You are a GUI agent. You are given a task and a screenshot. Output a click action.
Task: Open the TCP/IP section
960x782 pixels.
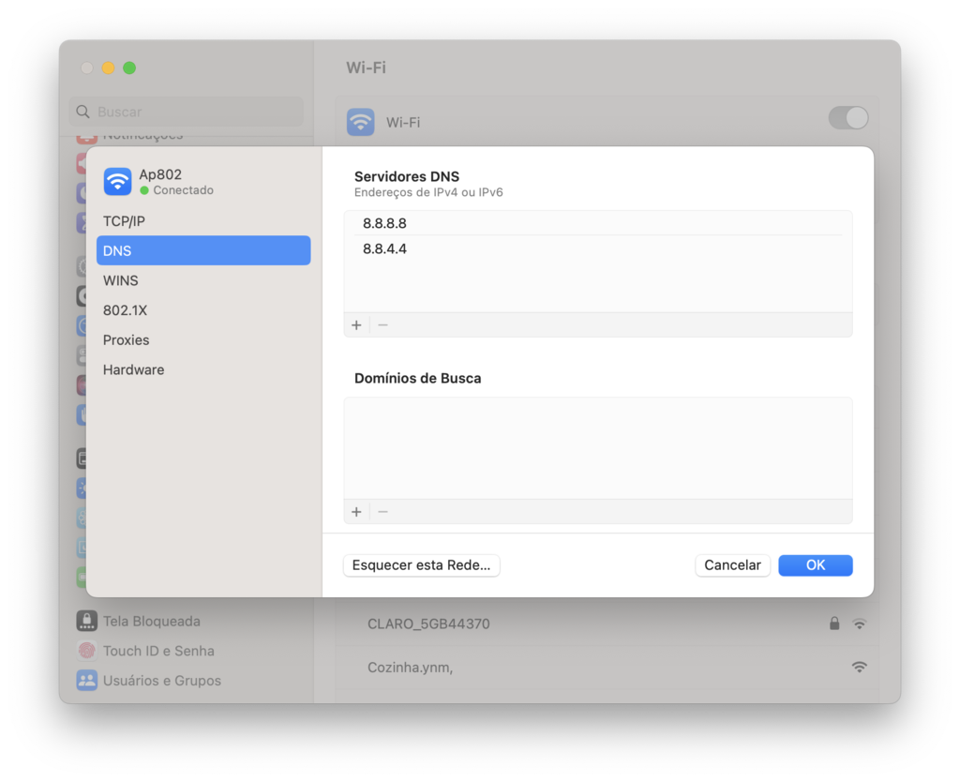tap(203, 221)
